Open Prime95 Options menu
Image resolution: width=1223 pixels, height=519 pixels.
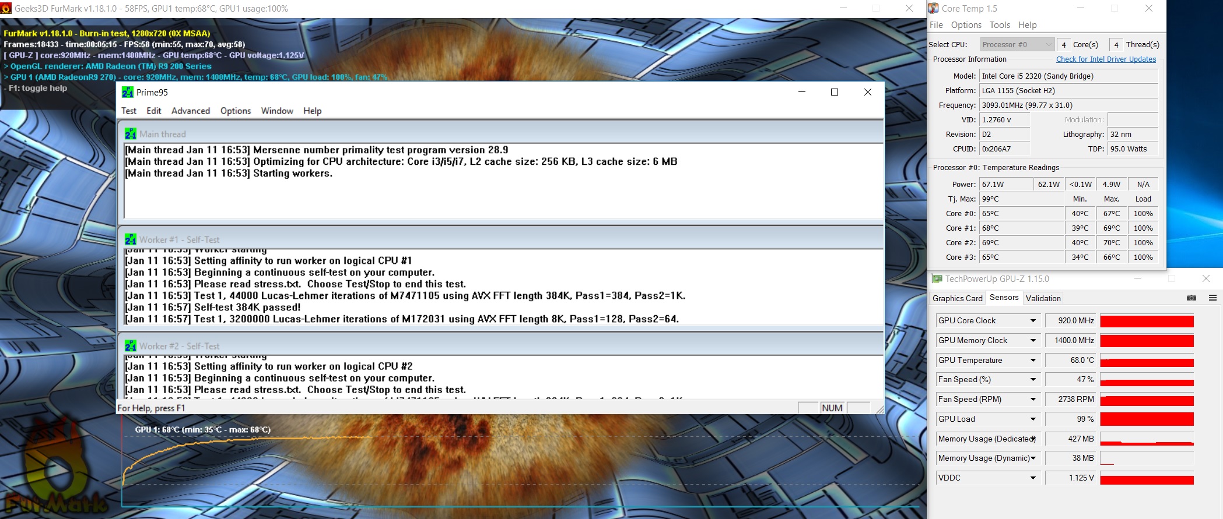[236, 111]
